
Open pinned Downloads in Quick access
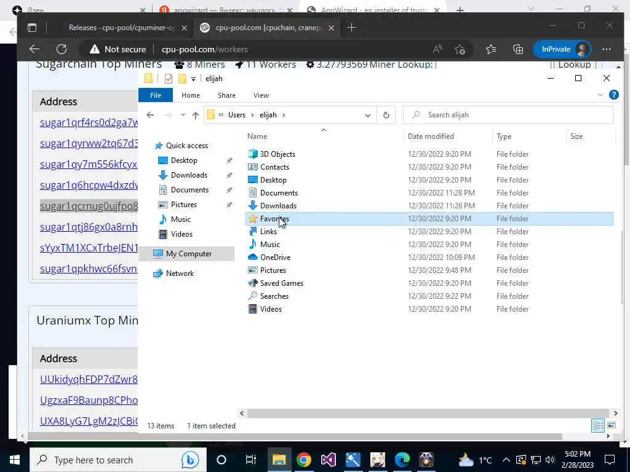[x=189, y=175]
